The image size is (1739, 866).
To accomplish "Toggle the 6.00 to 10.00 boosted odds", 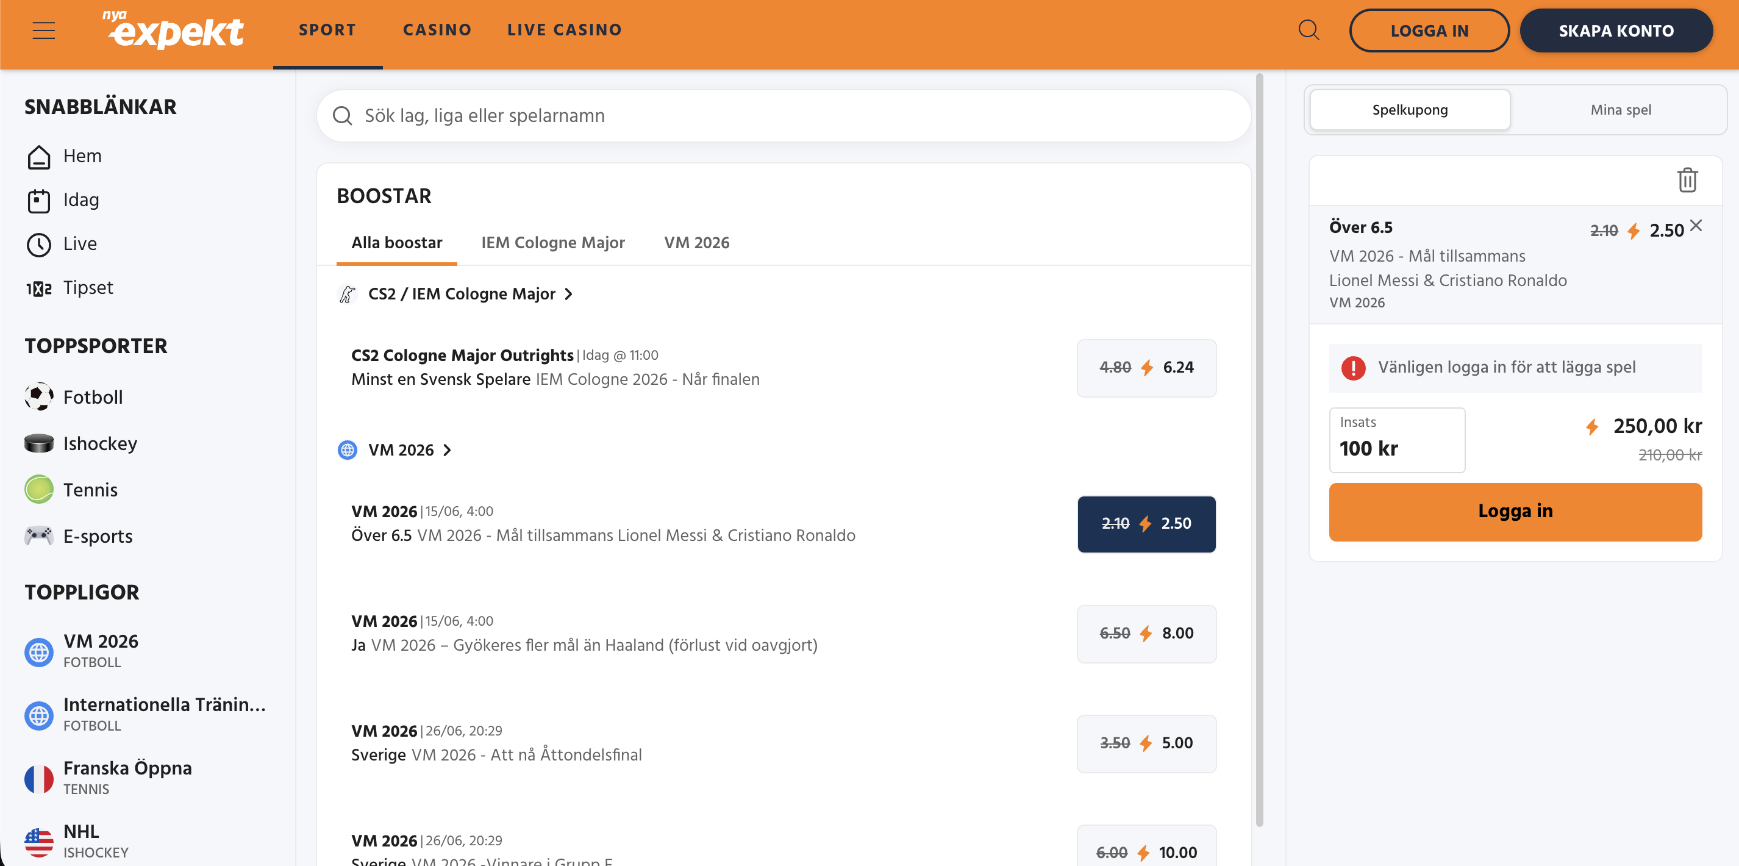I will [x=1146, y=847].
